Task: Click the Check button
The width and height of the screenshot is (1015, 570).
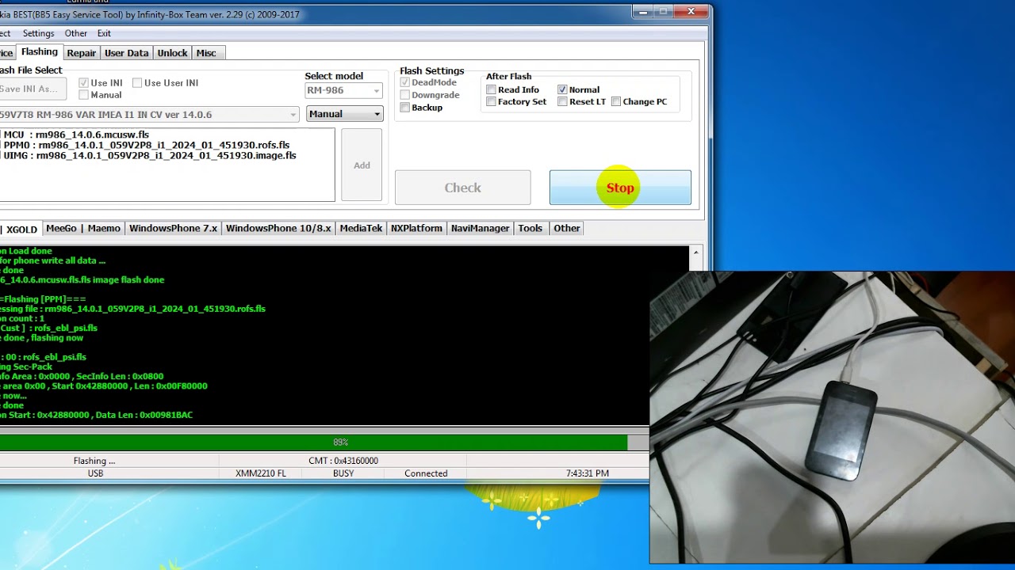Action: (x=463, y=188)
